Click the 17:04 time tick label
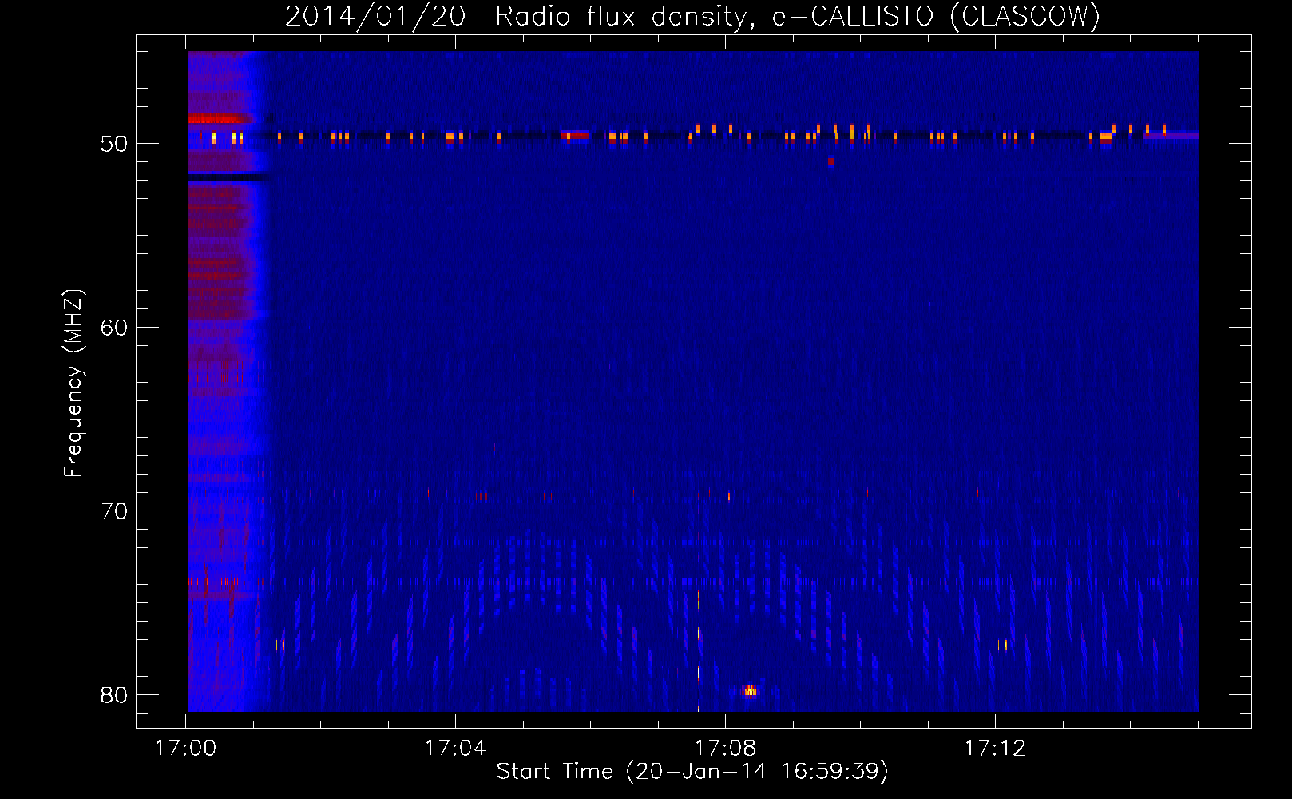 click(x=455, y=748)
